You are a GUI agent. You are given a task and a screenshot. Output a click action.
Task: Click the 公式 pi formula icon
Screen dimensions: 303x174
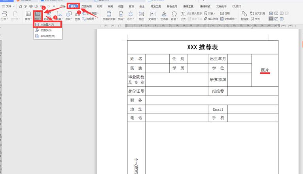pyautogui.click(x=183, y=14)
